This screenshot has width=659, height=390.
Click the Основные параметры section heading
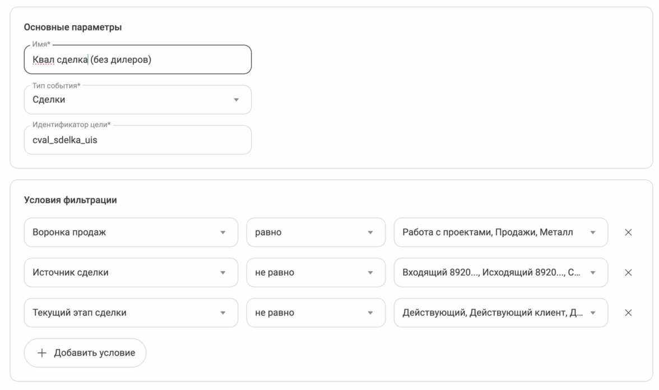pyautogui.click(x=73, y=27)
